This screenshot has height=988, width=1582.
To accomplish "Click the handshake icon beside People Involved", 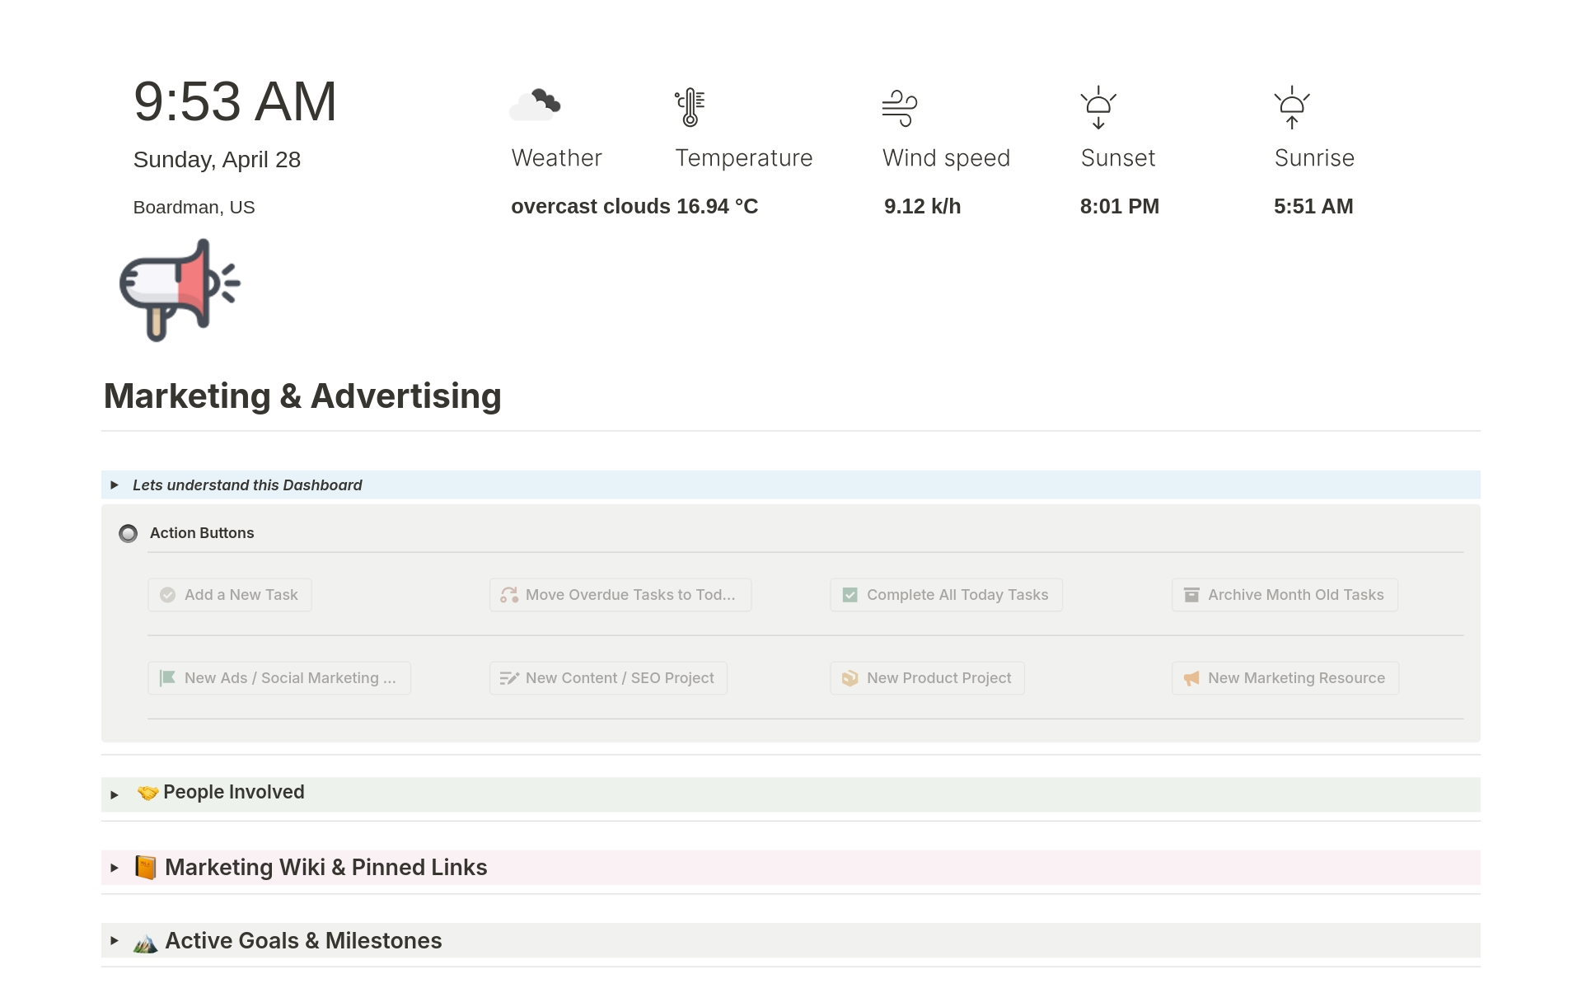I will tap(147, 793).
